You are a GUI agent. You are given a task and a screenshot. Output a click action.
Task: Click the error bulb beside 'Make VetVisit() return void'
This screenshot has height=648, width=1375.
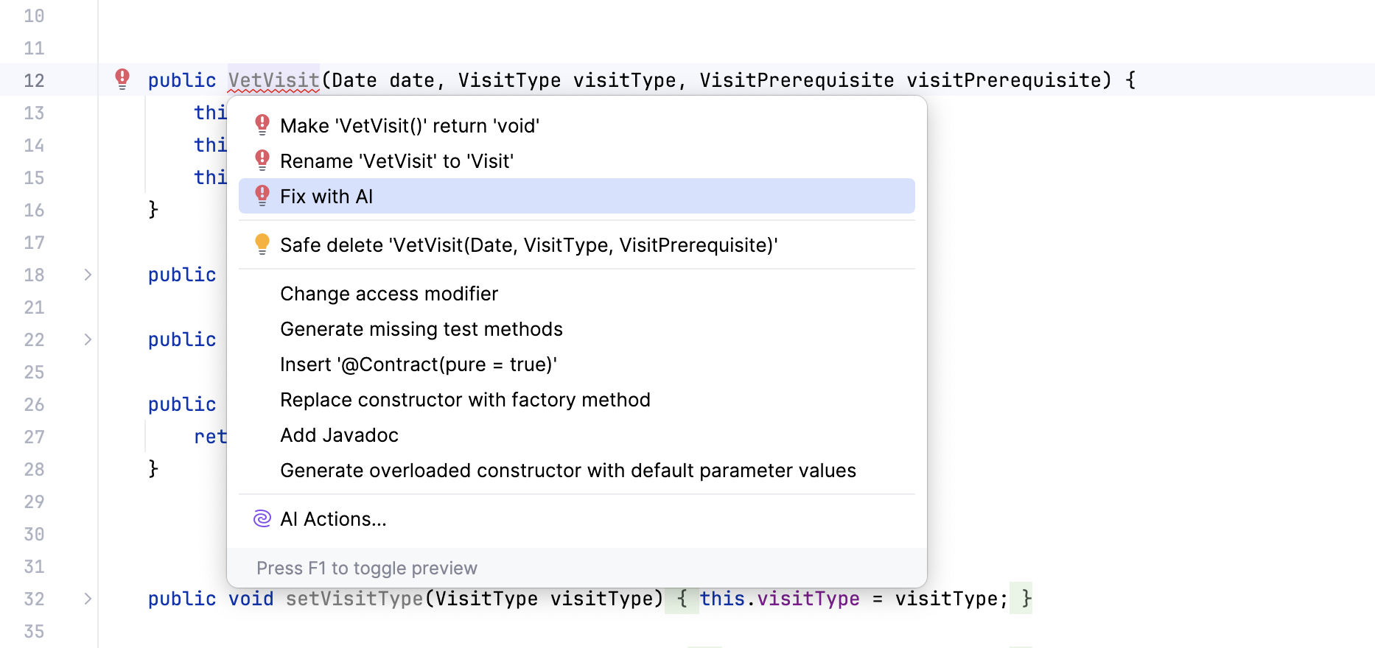[262, 124]
